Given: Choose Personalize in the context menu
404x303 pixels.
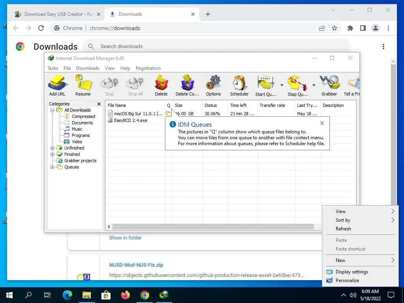Looking at the screenshot, I should (x=360, y=281).
